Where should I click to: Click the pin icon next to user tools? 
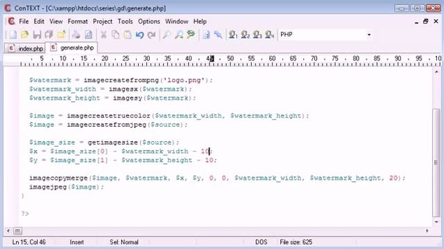pos(218,35)
